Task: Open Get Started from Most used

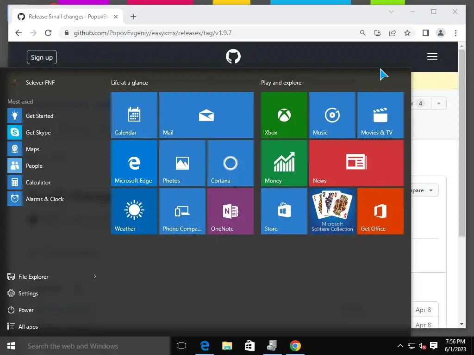Action: point(53,116)
